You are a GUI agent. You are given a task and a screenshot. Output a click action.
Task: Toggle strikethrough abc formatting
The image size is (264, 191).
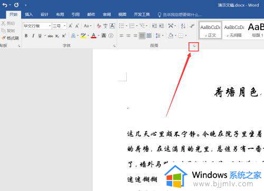coord(50,36)
